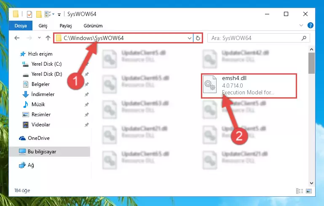Click the Müzik note icon
Image resolution: width=324 pixels, height=206 pixels.
click(x=26, y=104)
